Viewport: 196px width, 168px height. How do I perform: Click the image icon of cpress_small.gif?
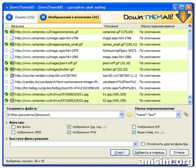click(12, 44)
